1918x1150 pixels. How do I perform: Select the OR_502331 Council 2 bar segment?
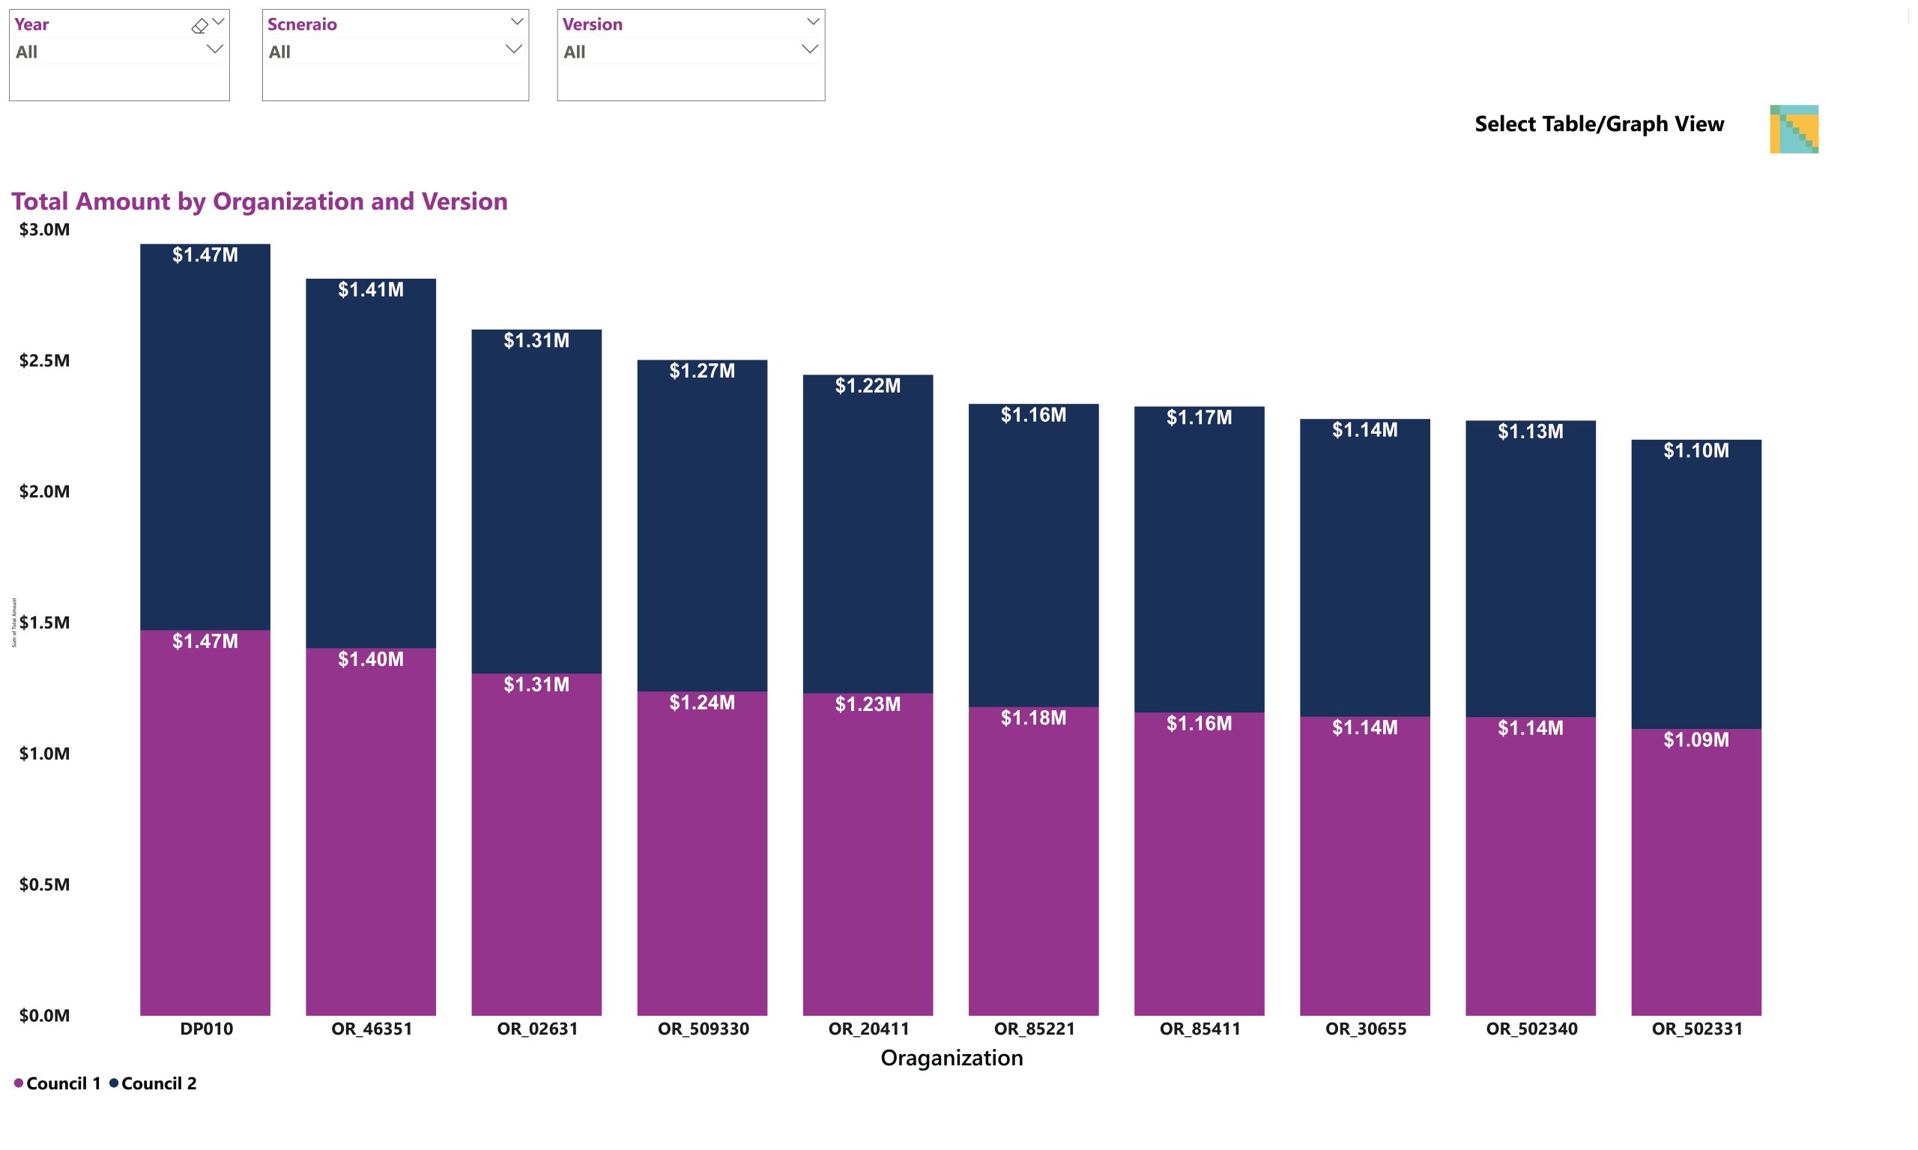[1695, 584]
